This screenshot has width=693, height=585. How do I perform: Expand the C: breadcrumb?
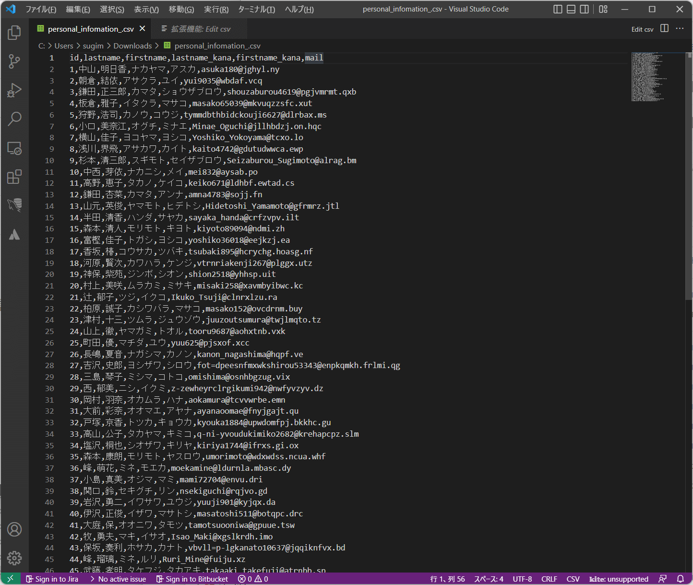click(42, 46)
